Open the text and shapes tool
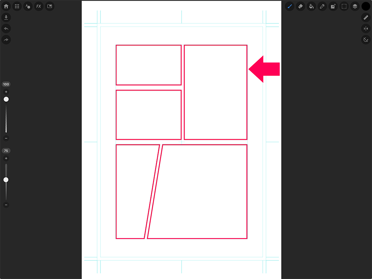 coord(28,6)
